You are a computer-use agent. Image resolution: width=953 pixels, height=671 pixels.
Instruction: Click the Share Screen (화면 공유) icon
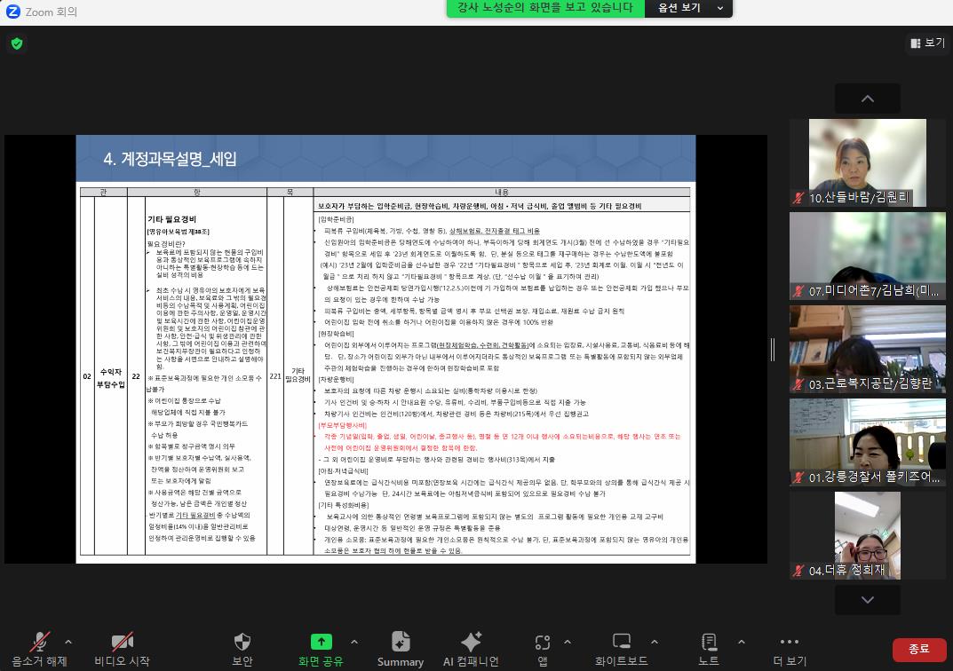[x=321, y=642]
